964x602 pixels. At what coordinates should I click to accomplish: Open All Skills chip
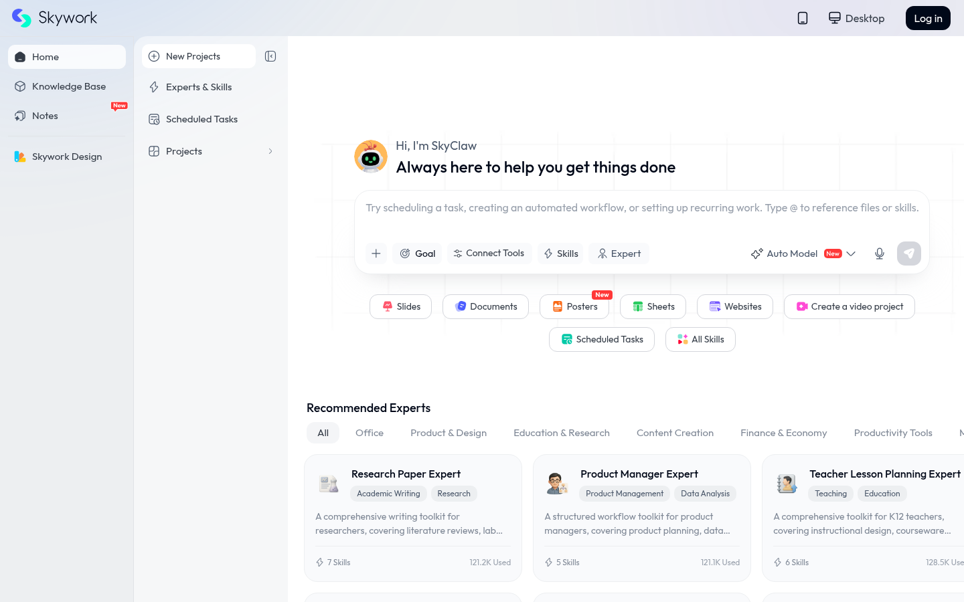pos(700,339)
